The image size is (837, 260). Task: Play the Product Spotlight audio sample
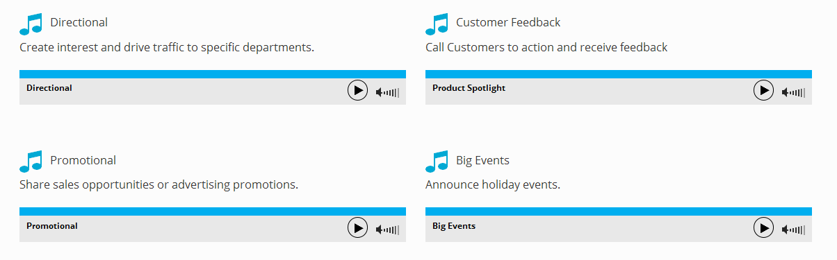(763, 90)
